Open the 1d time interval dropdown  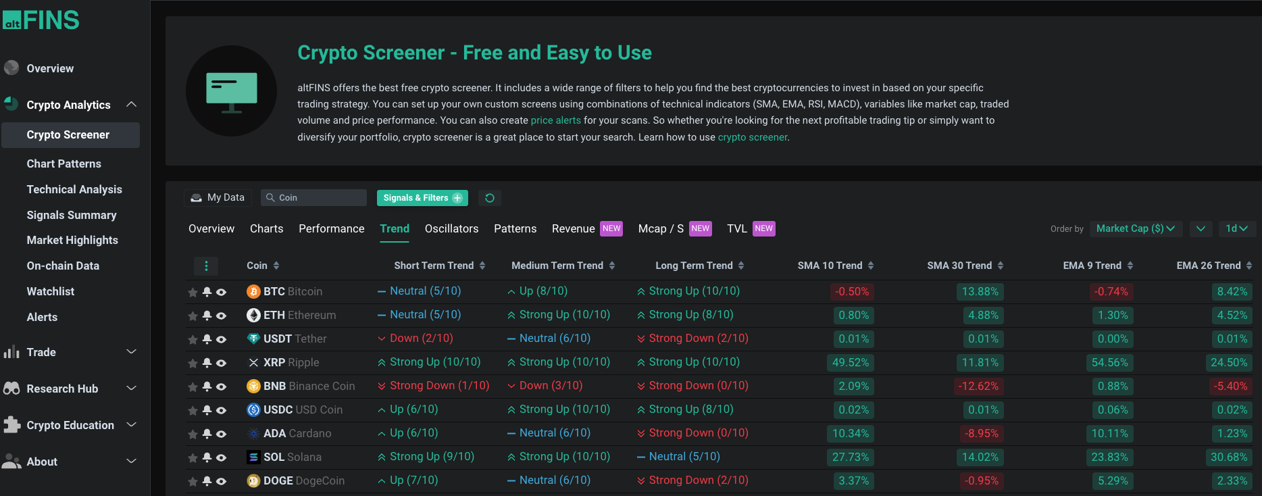click(1236, 228)
